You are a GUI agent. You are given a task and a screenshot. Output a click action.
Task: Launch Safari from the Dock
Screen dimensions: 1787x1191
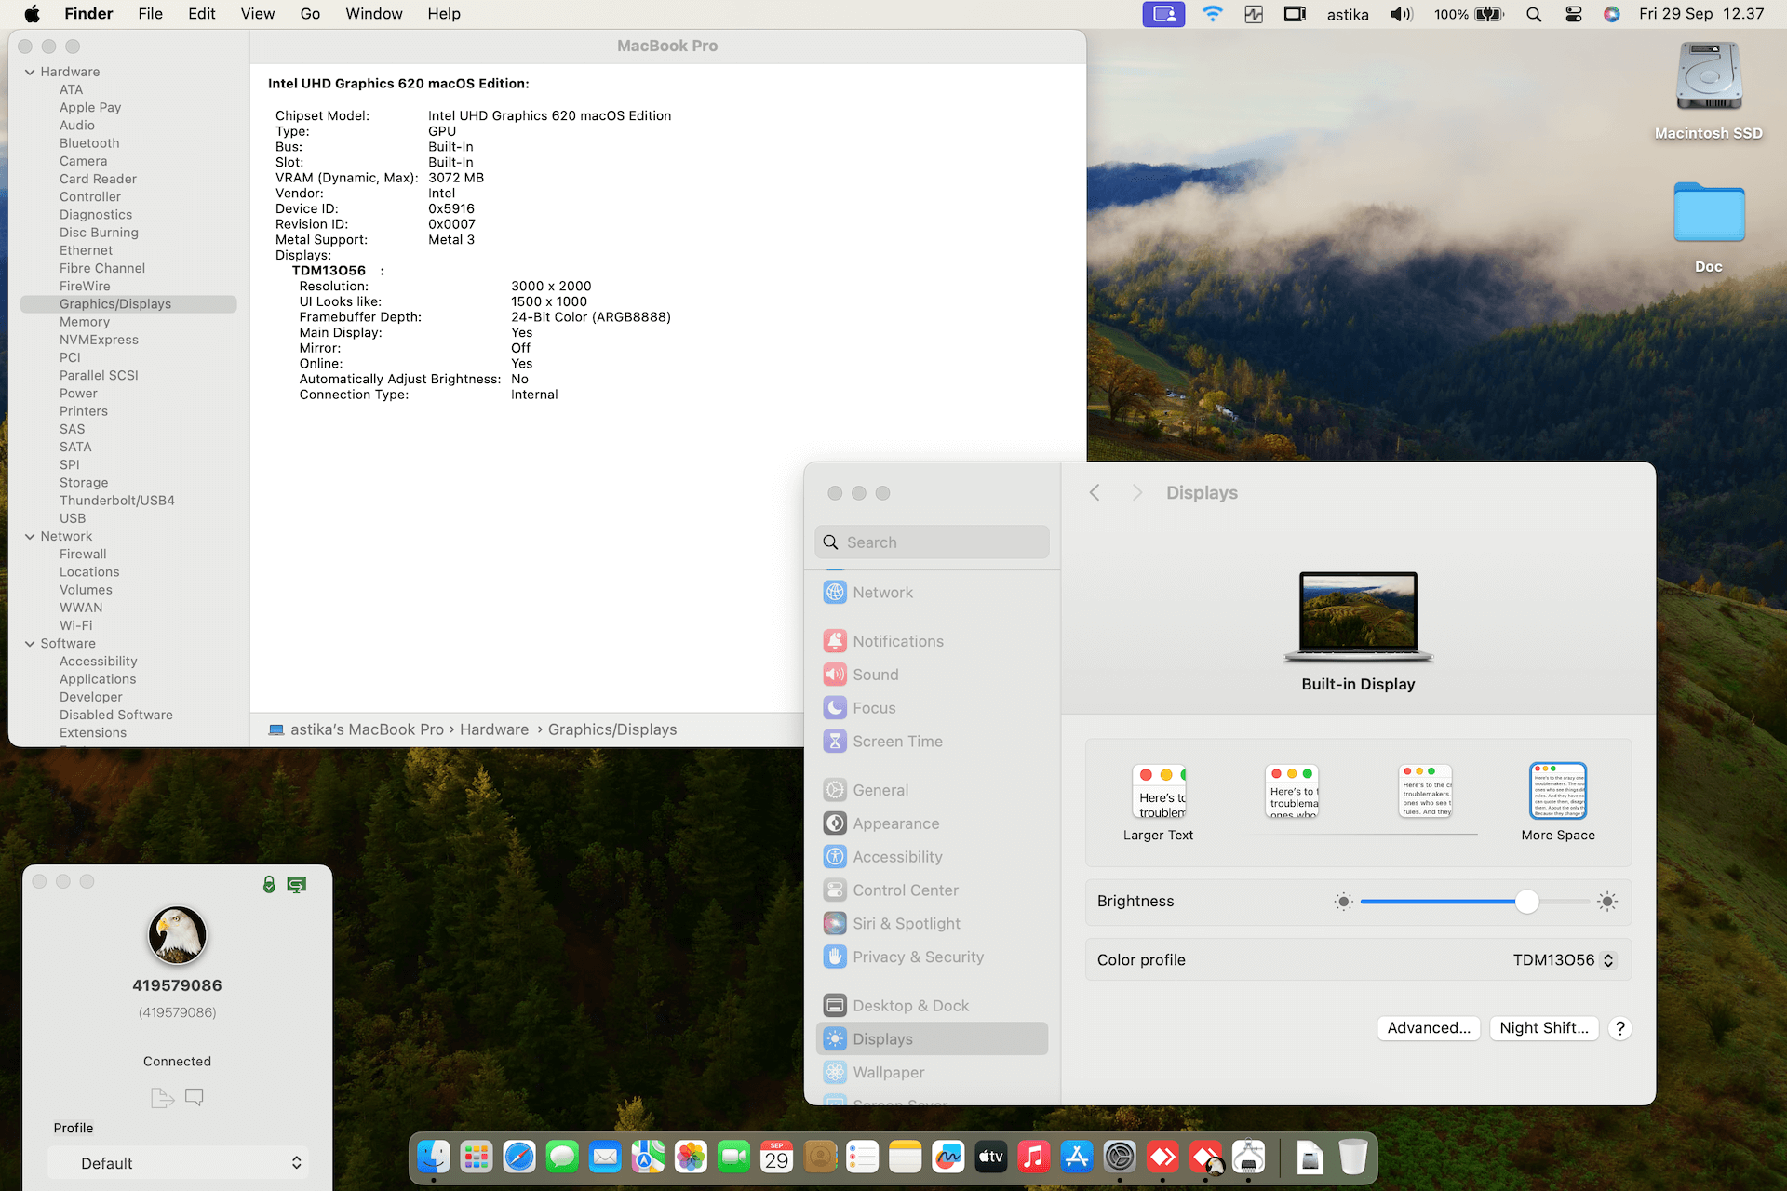pyautogui.click(x=519, y=1158)
